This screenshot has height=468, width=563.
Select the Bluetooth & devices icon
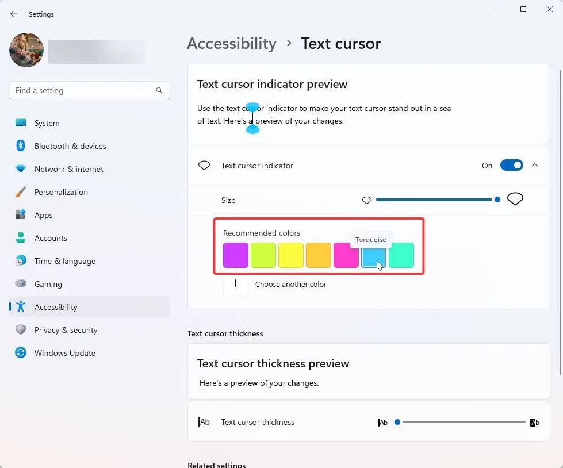click(x=21, y=145)
